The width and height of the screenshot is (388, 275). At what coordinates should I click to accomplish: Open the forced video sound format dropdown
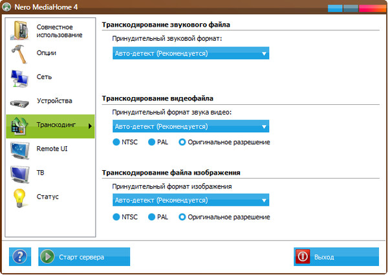(191, 126)
